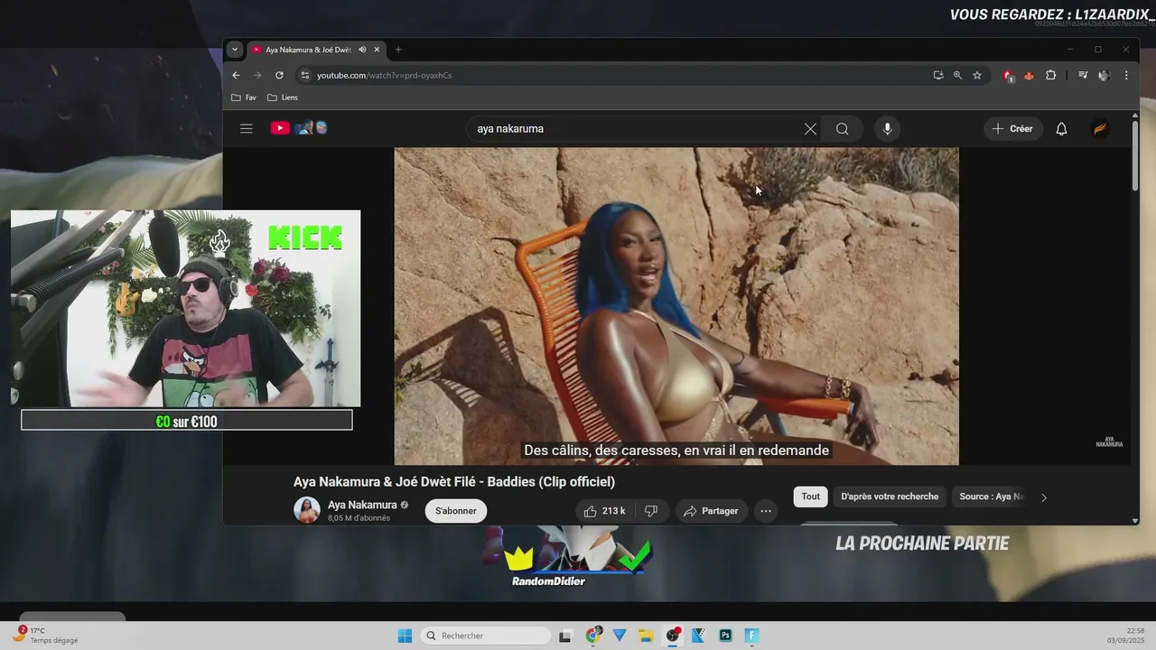Open the Chrome three-dot menu
This screenshot has width=1156, height=650.
[x=1126, y=75]
